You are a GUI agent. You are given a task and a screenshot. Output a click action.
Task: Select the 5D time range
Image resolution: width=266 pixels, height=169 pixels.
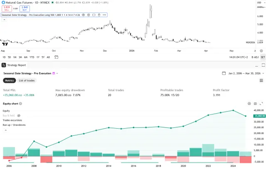point(9,57)
